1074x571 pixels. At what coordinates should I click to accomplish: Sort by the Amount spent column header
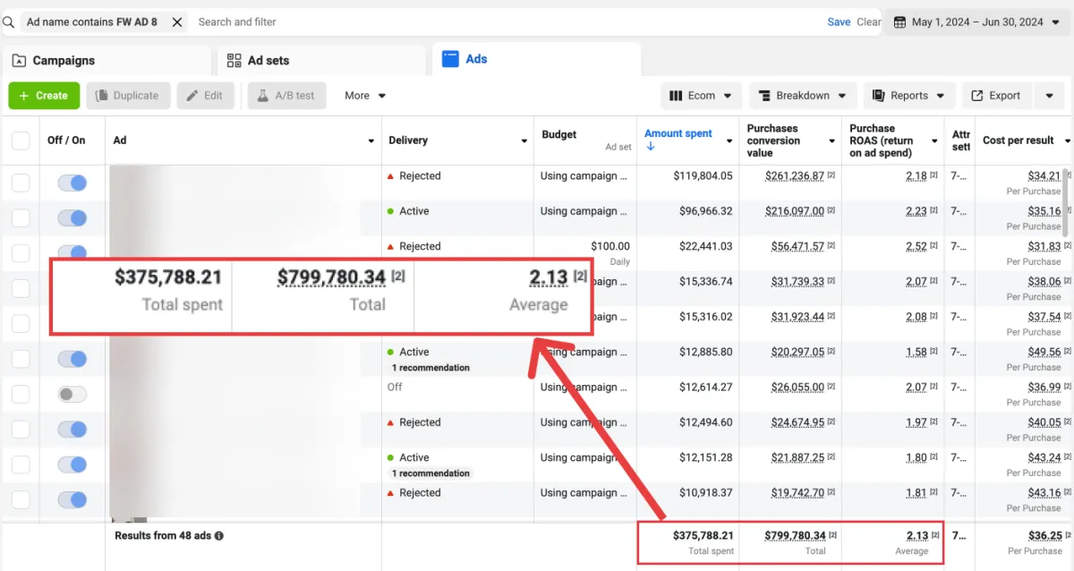tap(678, 133)
